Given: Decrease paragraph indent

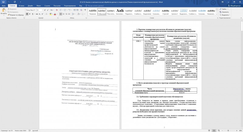Looking at the screenshot, I should coord(75,10).
